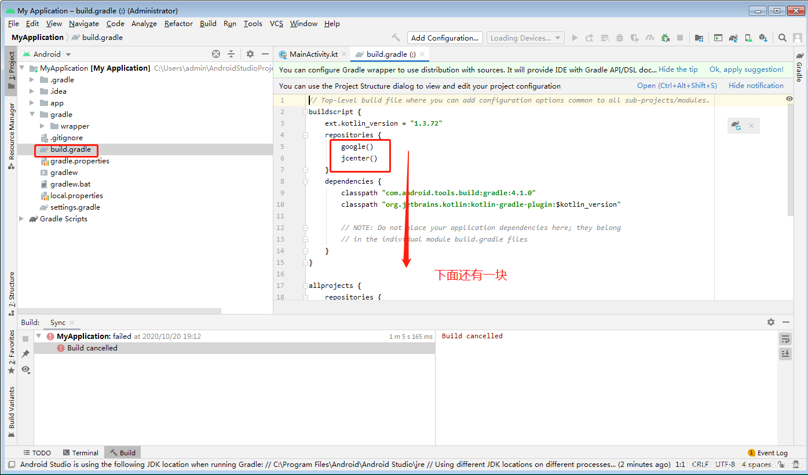Click the Apply Changes and Restart Activity icon
Viewport: 808px width, 475px height.
point(590,38)
